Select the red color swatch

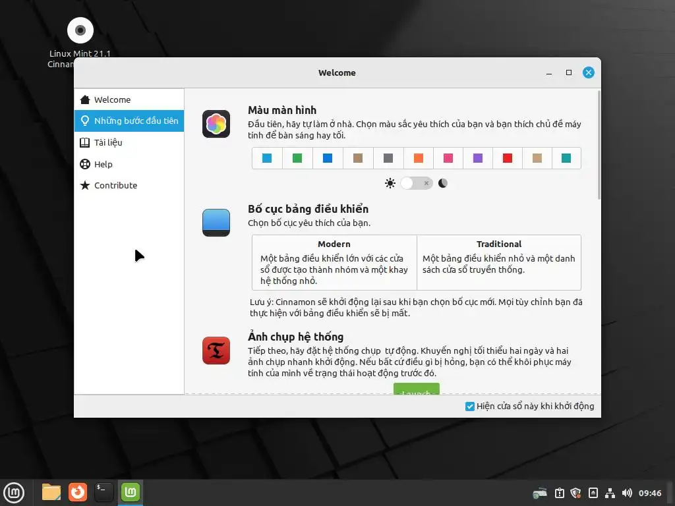coord(508,158)
